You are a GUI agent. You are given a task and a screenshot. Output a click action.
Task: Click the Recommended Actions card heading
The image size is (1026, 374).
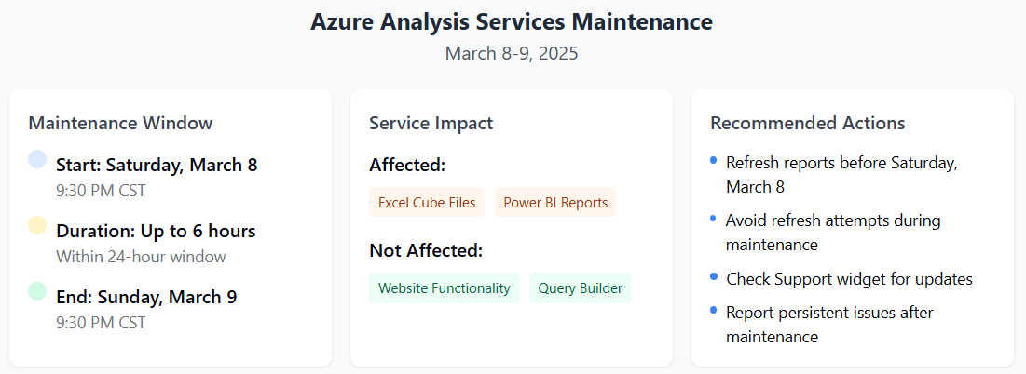[808, 123]
